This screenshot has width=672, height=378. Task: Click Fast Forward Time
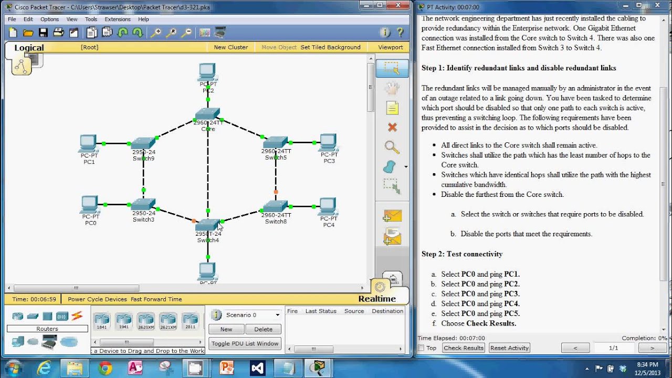[x=156, y=299]
